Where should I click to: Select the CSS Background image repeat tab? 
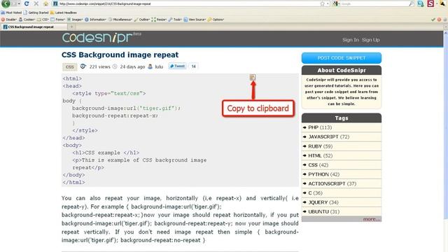[34, 27]
